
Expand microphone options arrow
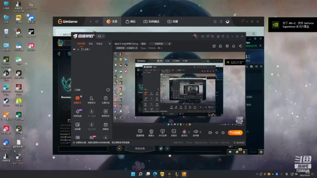(x=189, y=132)
